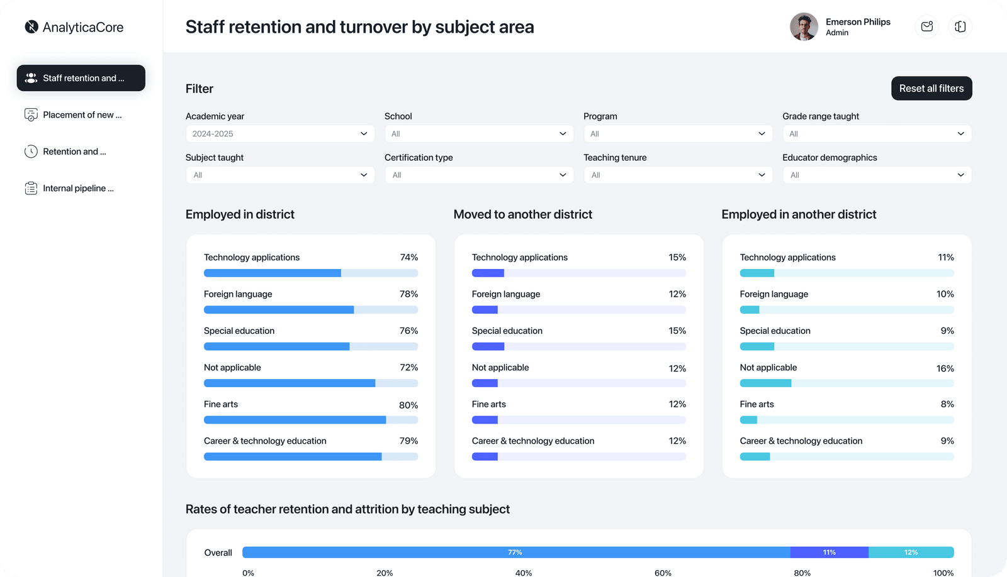Click the AnalyticaCore logo icon
Image resolution: width=1007 pixels, height=577 pixels.
(31, 27)
